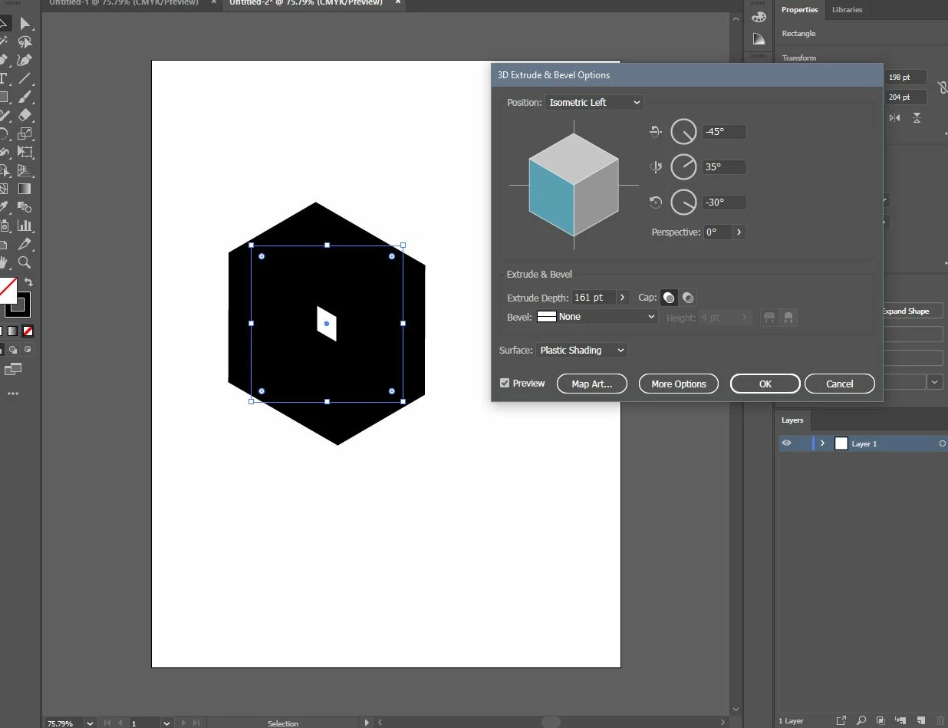This screenshot has width=948, height=728.
Task: Expand the Extrude Depth arrow
Action: coord(623,298)
